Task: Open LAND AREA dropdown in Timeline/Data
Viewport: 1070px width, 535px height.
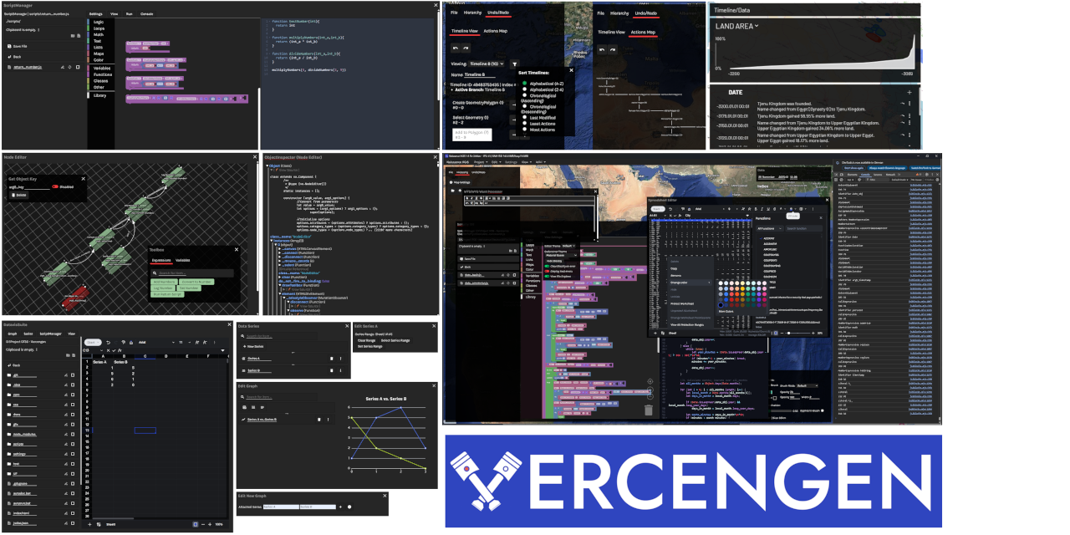Action: click(736, 26)
